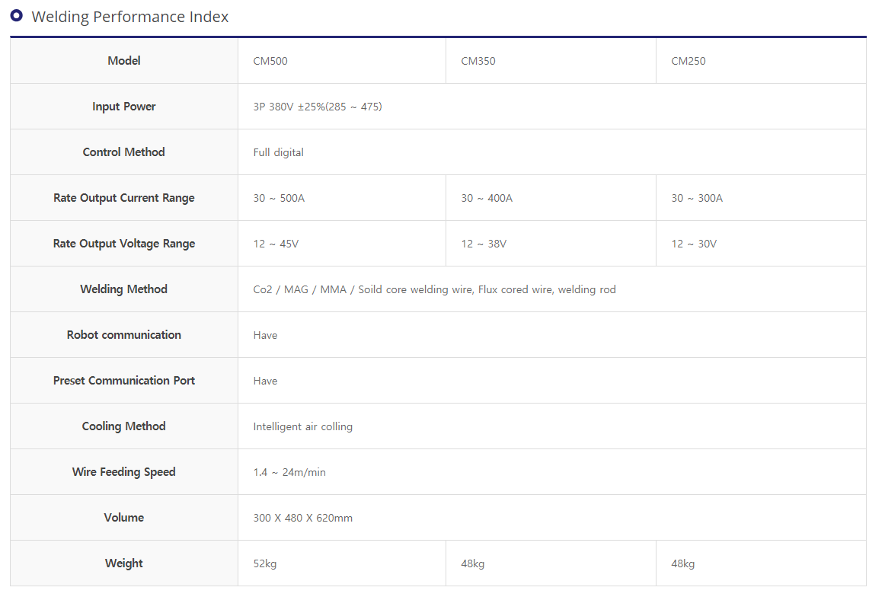Select the Welding Method row header

(124, 289)
